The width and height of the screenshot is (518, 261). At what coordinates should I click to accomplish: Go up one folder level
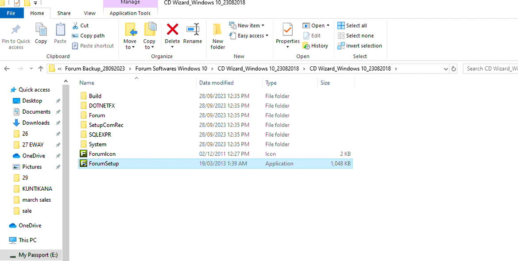[41, 69]
